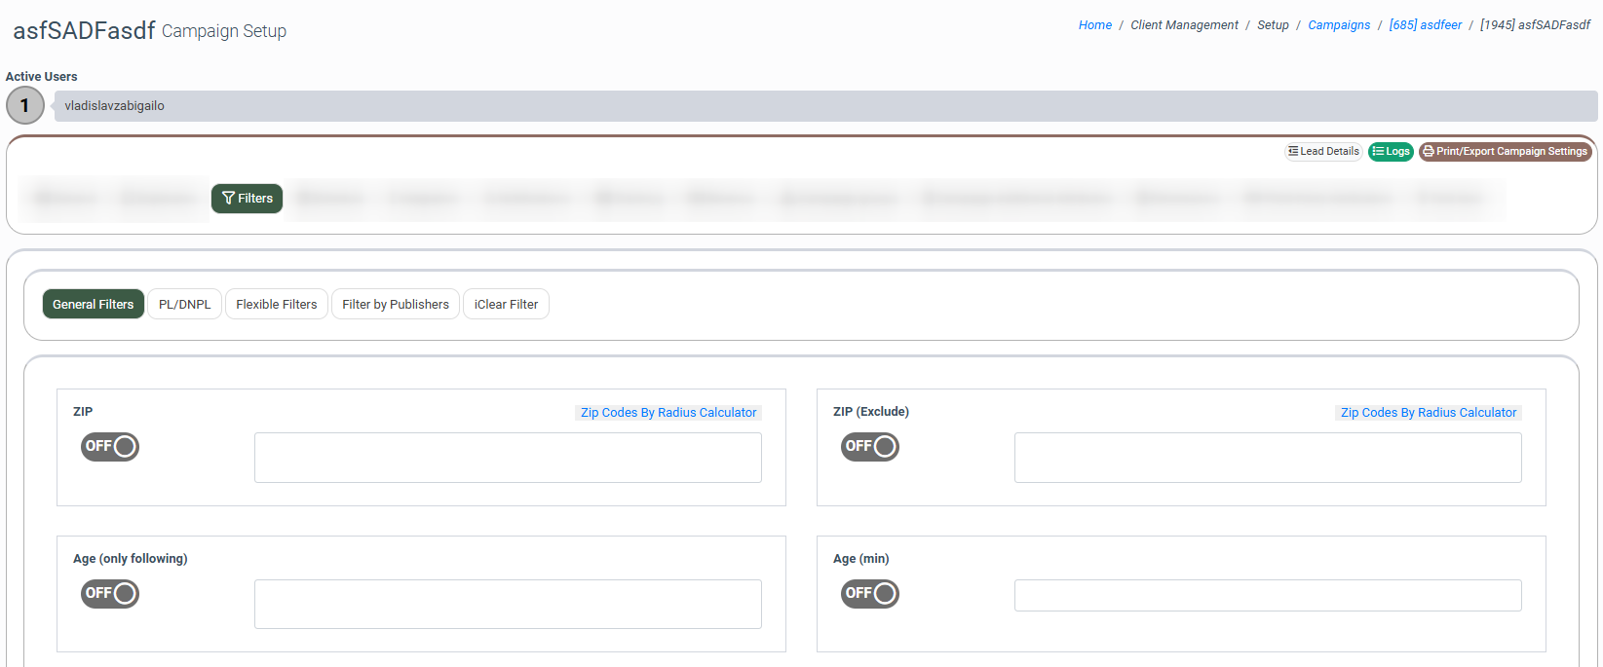Enable the ZIP filter toggle
This screenshot has width=1603, height=667.
110,447
